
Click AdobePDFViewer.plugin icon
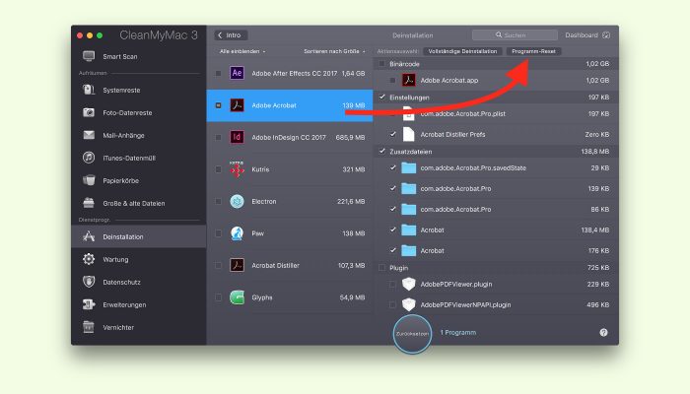408,284
